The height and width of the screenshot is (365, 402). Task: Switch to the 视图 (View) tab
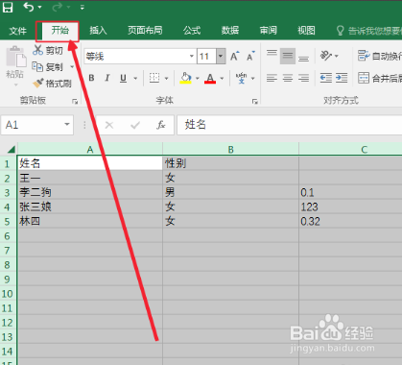[x=306, y=31]
